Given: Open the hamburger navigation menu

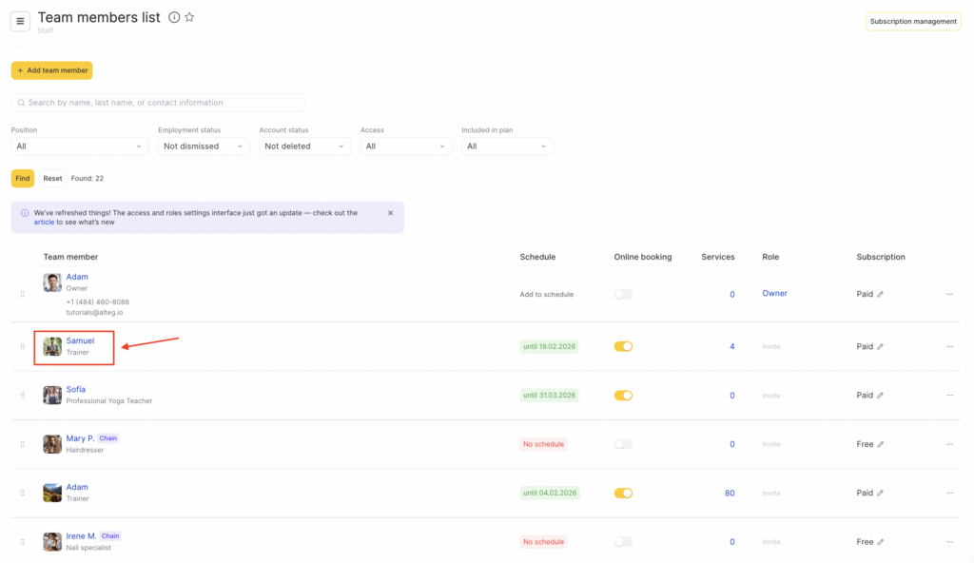Looking at the screenshot, I should point(20,22).
